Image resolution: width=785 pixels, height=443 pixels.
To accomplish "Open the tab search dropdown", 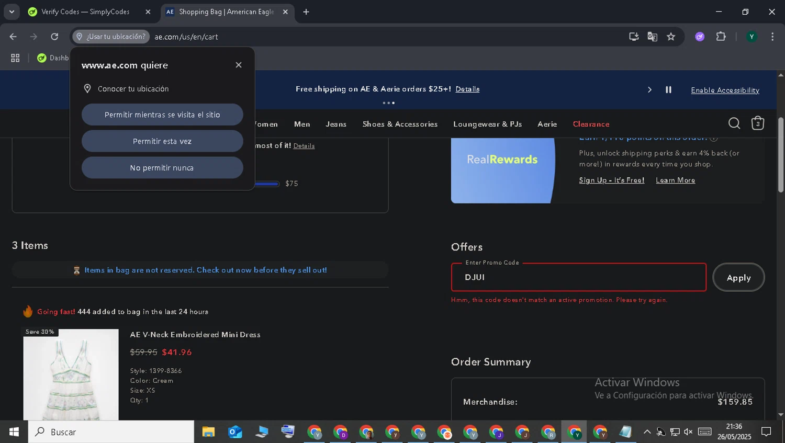I will coord(11,12).
